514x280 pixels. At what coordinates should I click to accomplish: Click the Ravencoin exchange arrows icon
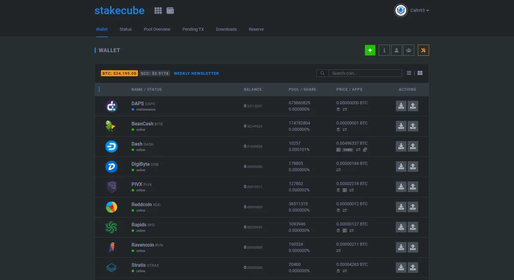338,250
